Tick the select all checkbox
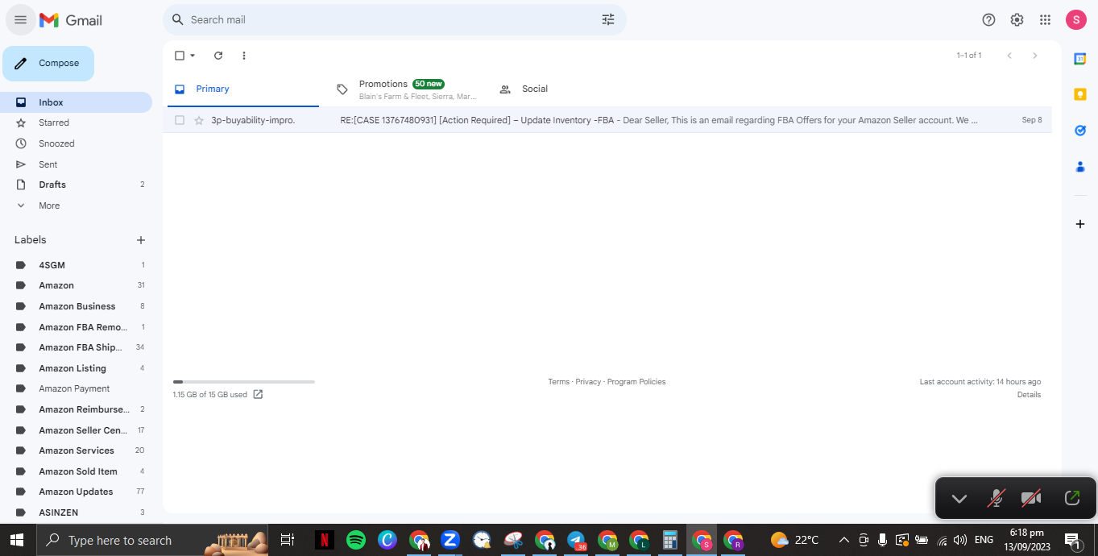This screenshot has height=556, width=1098. 180,56
